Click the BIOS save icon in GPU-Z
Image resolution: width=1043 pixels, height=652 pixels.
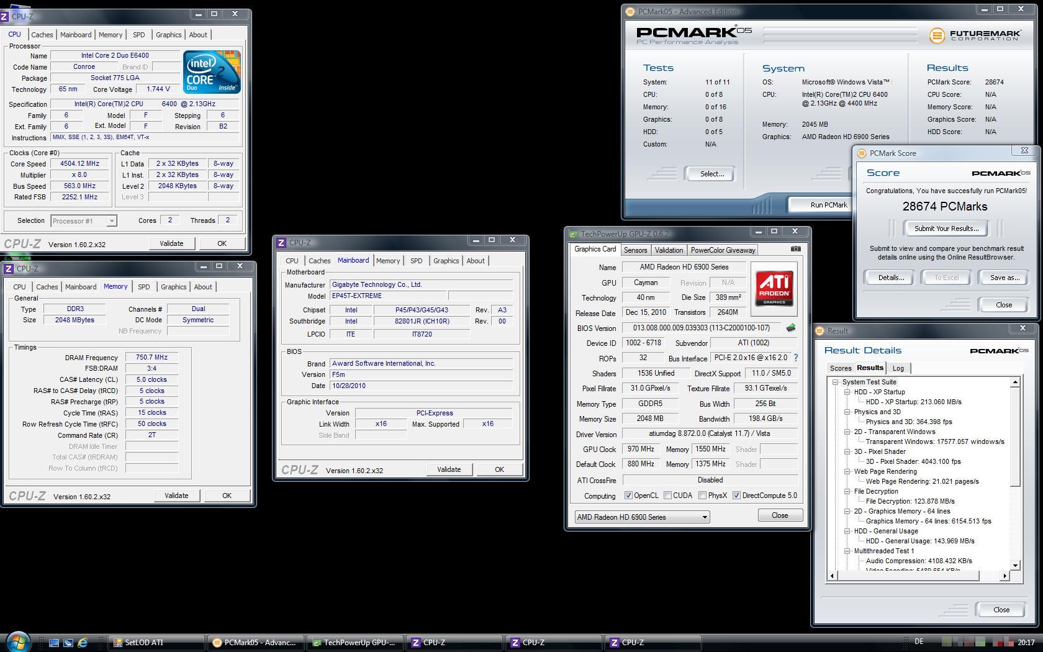tap(791, 328)
